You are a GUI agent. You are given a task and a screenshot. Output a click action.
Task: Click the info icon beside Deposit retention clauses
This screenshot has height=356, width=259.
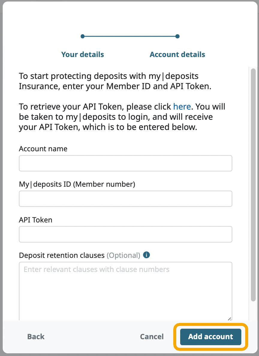147,255
